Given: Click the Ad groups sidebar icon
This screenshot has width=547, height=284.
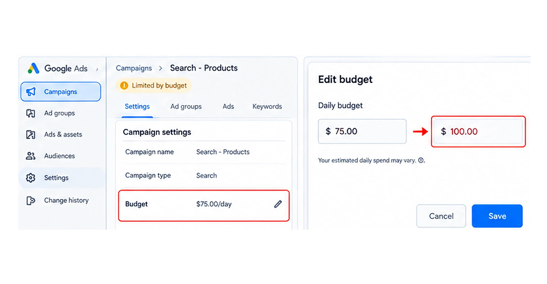Looking at the screenshot, I should (31, 113).
